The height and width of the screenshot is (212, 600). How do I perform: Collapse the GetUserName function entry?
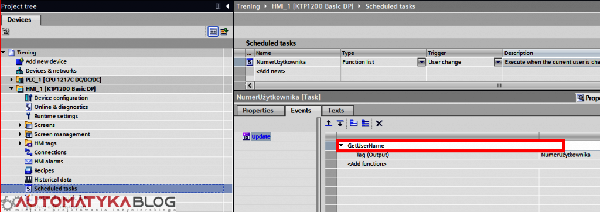click(x=342, y=145)
